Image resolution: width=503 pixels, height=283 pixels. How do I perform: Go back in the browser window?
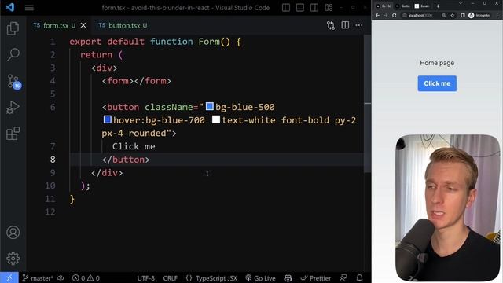pos(377,15)
